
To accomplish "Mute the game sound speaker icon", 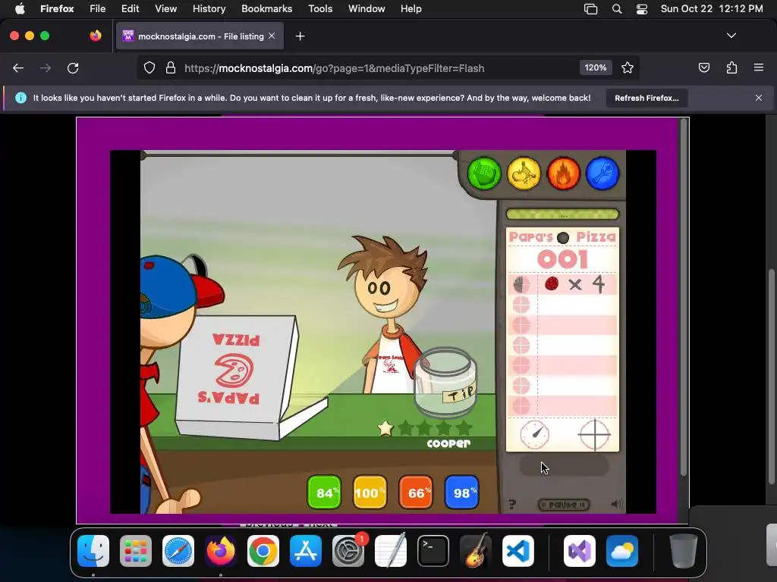I will click(616, 504).
